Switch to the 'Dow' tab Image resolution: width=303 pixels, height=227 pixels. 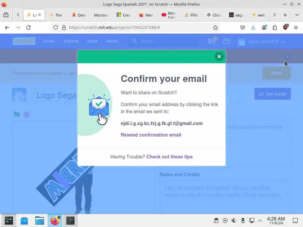(x=79, y=15)
